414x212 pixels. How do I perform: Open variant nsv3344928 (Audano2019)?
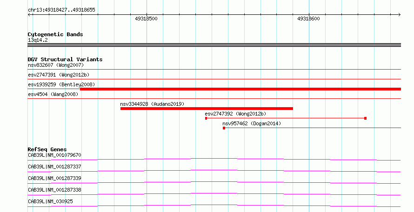tap(152, 104)
